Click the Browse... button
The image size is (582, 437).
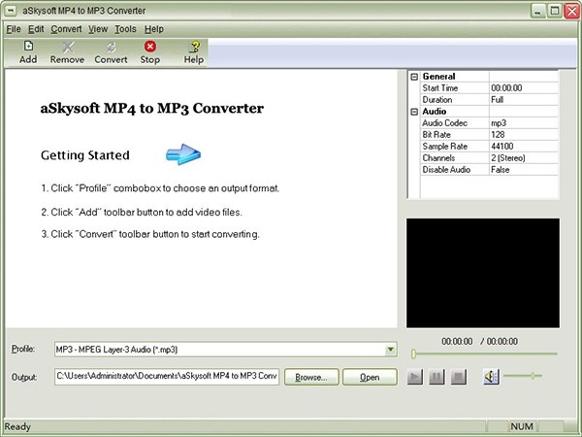coord(311,377)
